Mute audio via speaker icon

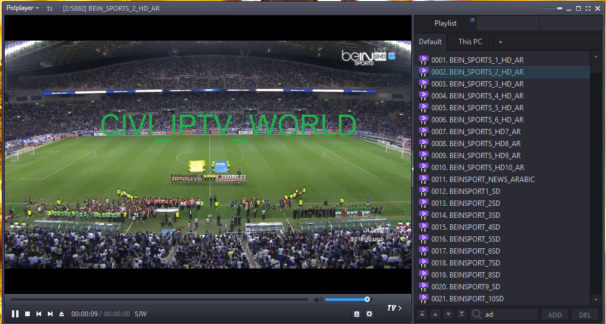click(319, 300)
